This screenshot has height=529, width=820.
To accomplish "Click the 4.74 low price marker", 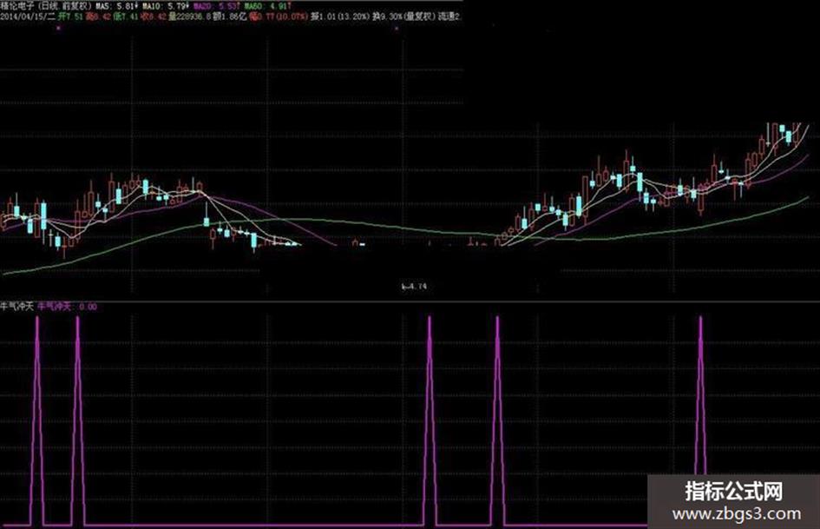I will tap(414, 287).
